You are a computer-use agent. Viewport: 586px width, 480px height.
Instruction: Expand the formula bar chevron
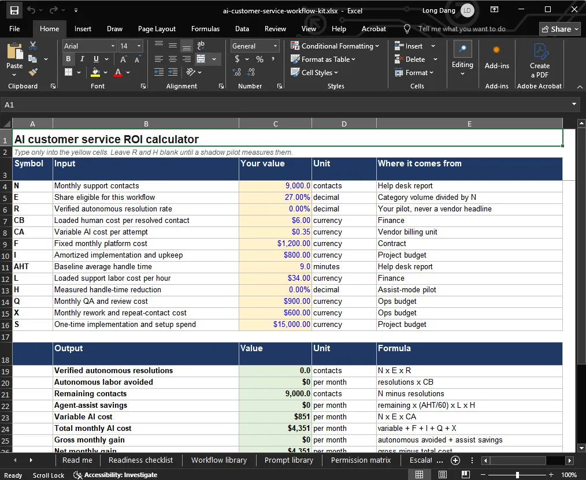[574, 104]
